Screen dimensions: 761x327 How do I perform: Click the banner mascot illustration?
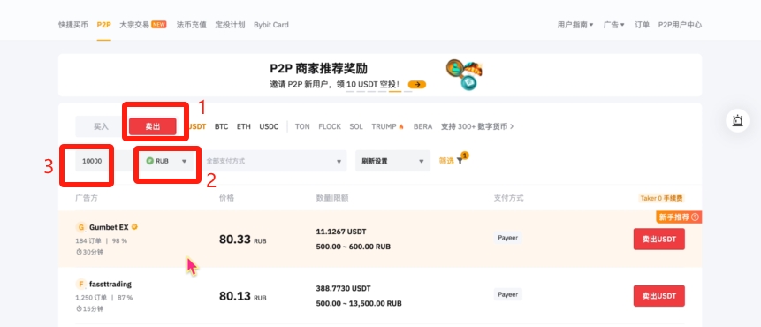pos(464,74)
